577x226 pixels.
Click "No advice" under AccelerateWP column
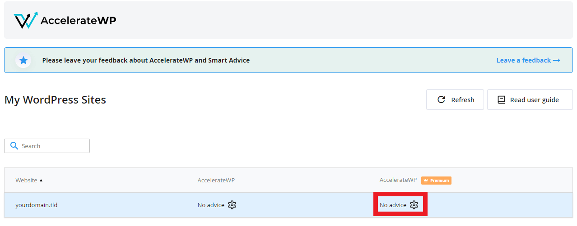click(211, 205)
